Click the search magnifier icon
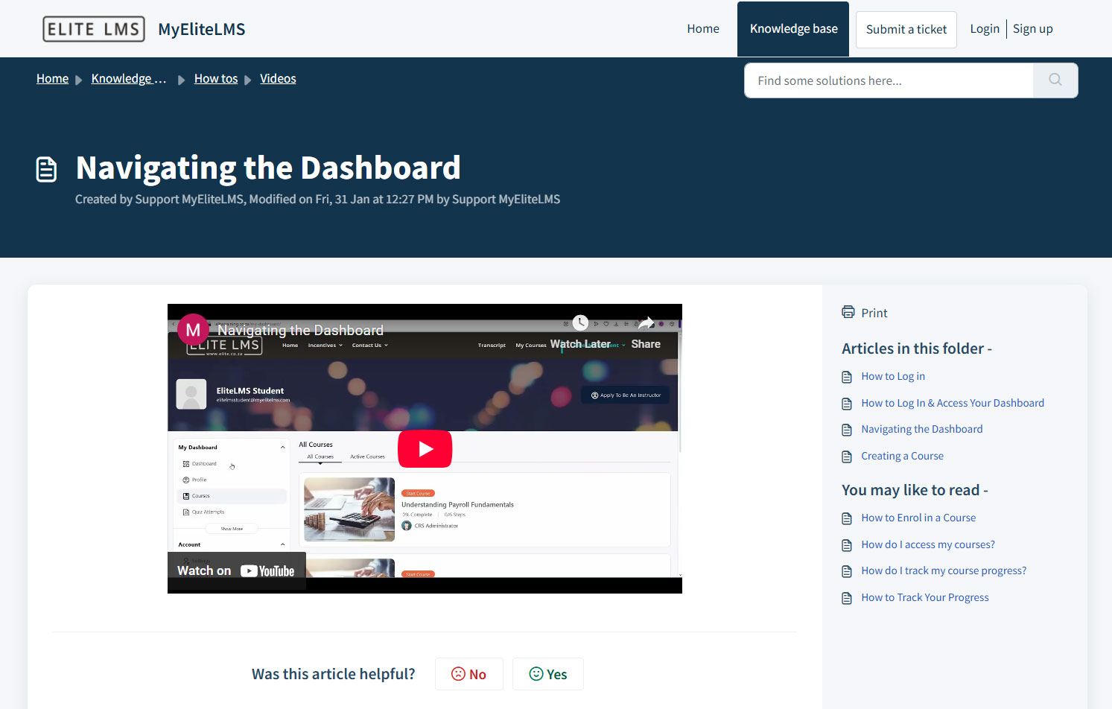 pos(1055,80)
